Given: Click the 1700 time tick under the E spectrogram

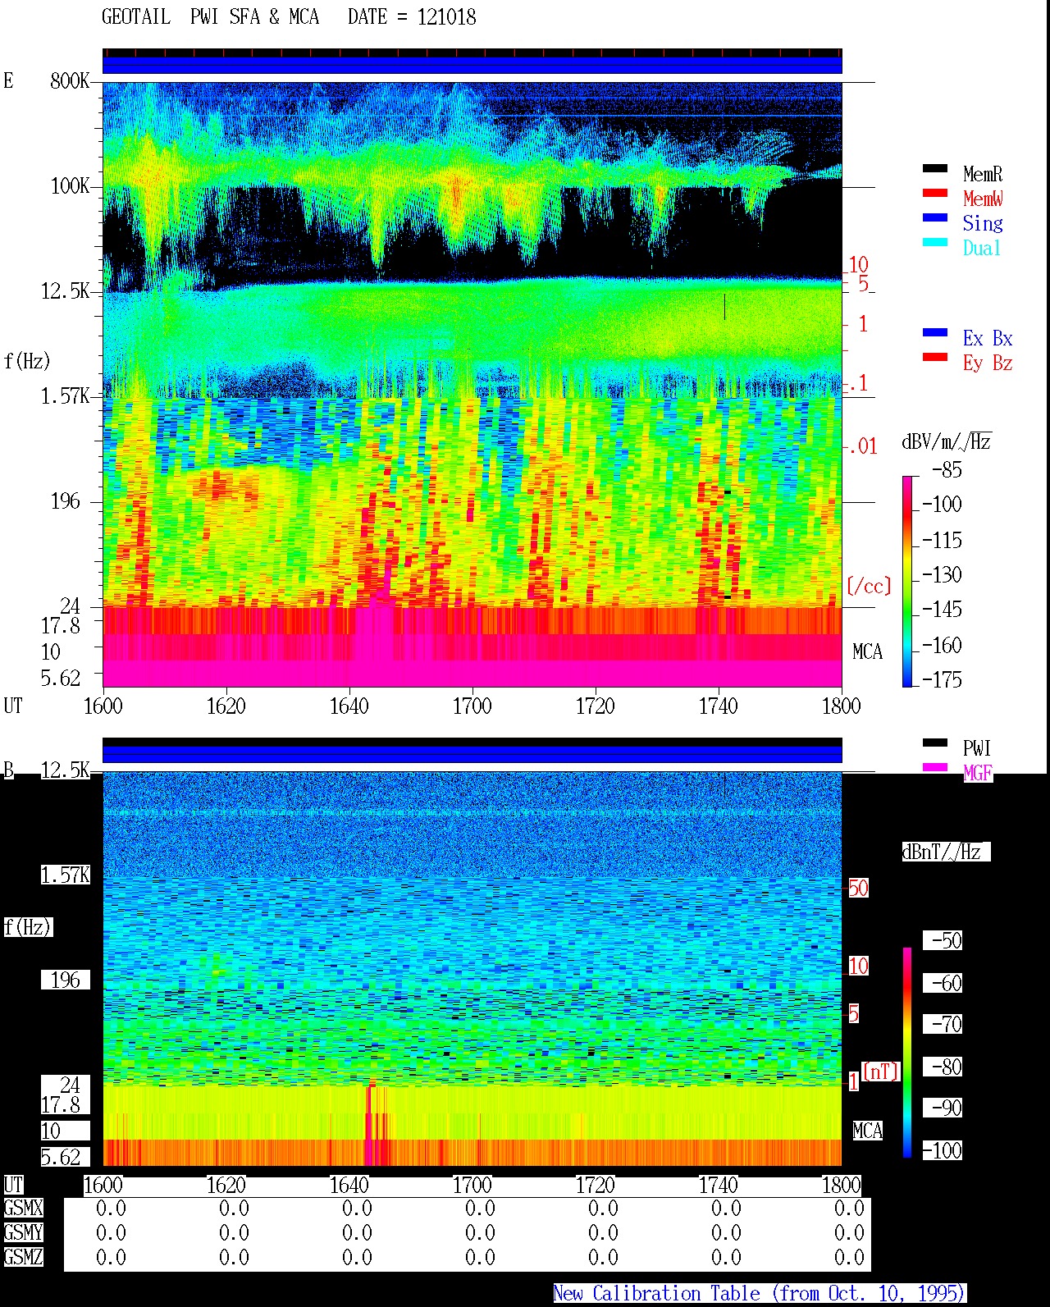Looking at the screenshot, I should coord(472,706).
